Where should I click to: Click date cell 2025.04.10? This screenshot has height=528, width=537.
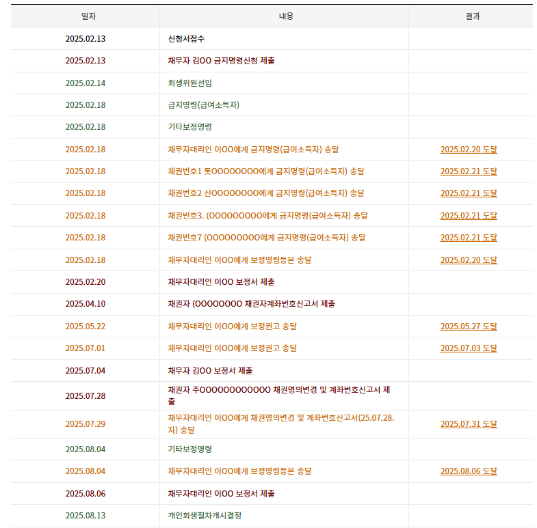coord(86,304)
